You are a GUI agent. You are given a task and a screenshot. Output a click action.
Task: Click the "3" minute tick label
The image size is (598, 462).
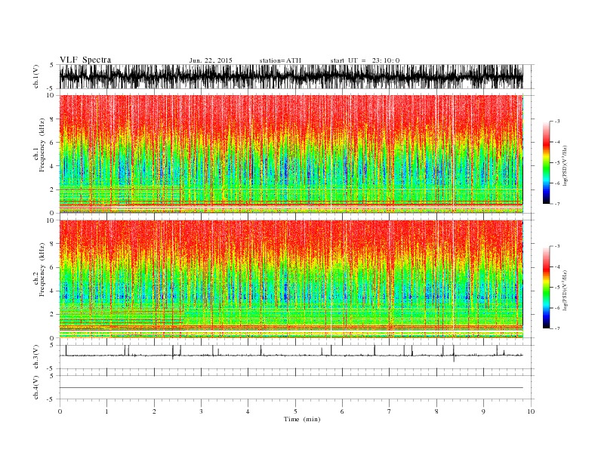201,411
